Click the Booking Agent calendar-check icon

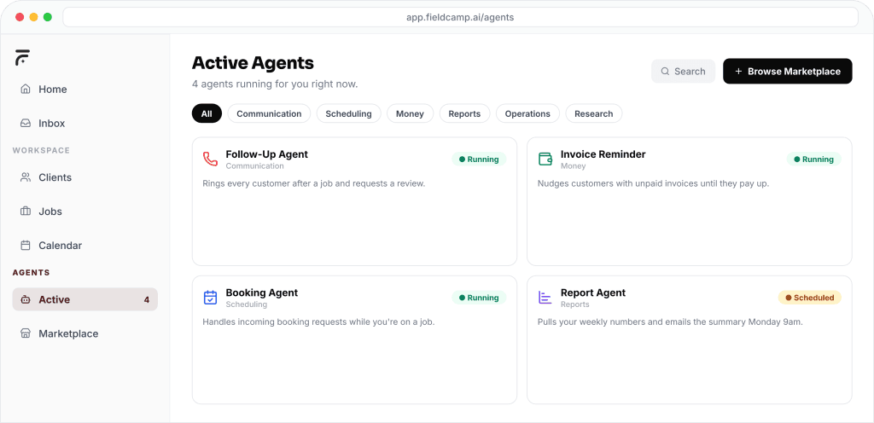(x=210, y=298)
